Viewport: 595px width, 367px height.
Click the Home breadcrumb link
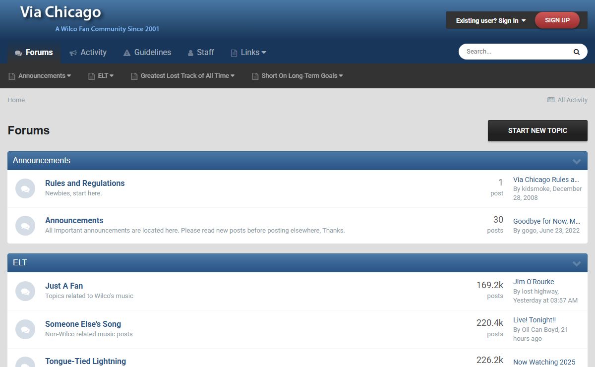tap(16, 100)
